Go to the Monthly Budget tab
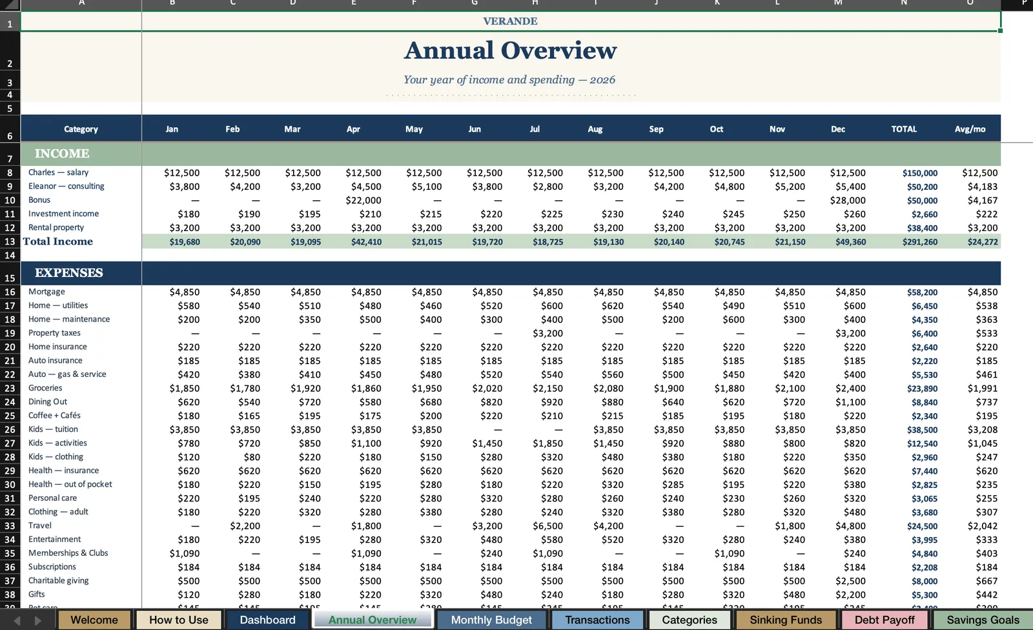 [491, 620]
